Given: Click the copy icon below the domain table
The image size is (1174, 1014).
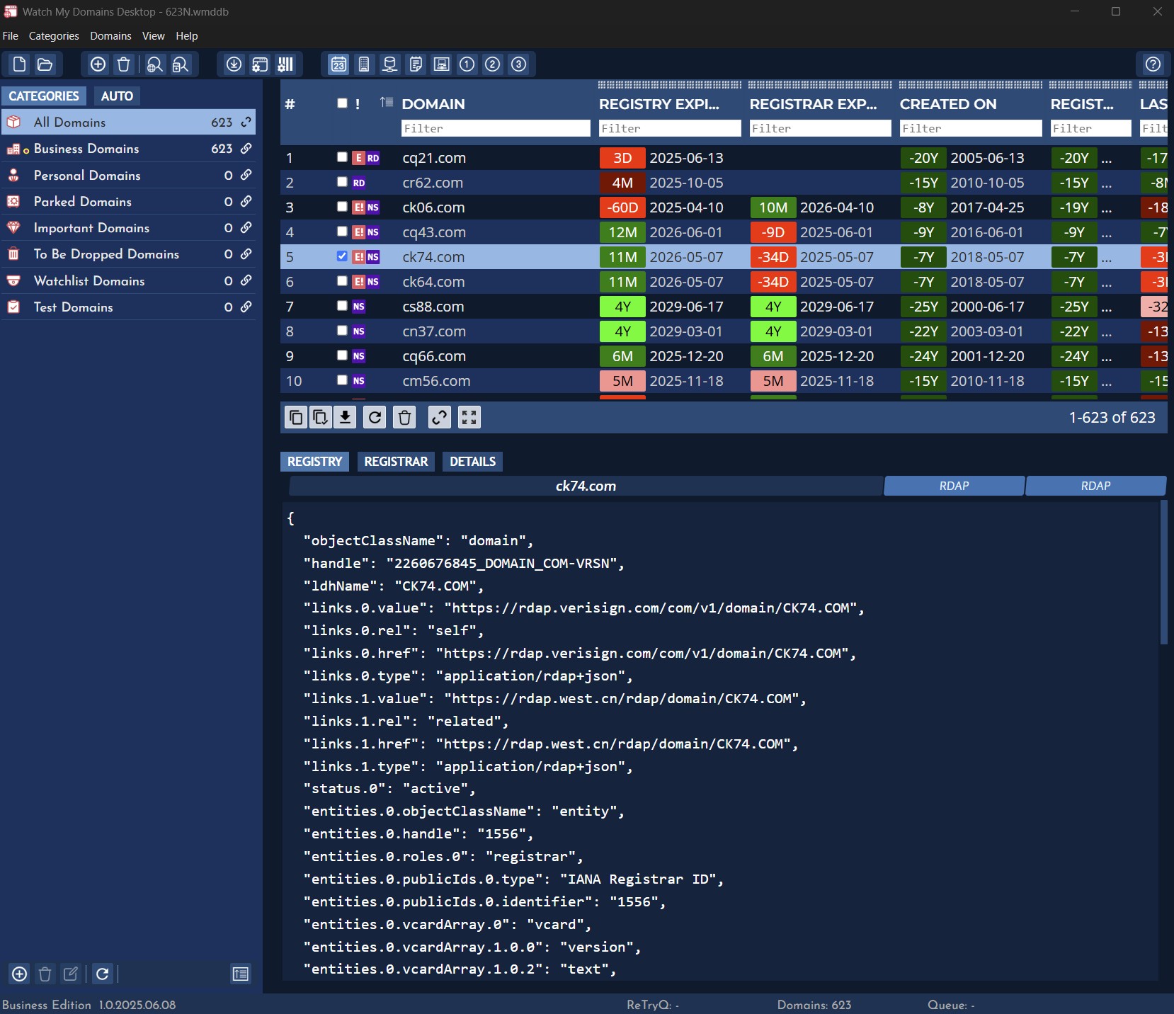Looking at the screenshot, I should click(296, 417).
